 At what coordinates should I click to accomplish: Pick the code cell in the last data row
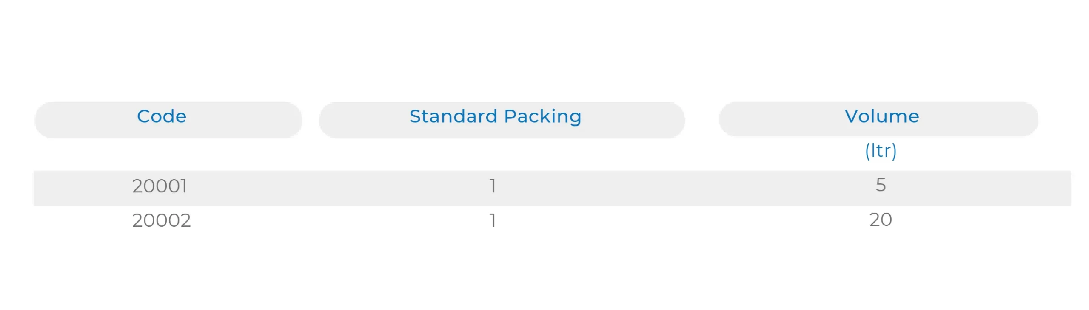(161, 220)
